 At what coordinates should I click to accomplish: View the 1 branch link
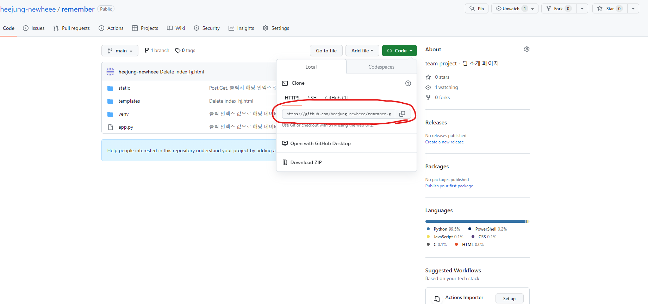pyautogui.click(x=157, y=51)
